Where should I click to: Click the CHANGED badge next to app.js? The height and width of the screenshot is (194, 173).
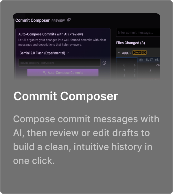(x=139, y=52)
